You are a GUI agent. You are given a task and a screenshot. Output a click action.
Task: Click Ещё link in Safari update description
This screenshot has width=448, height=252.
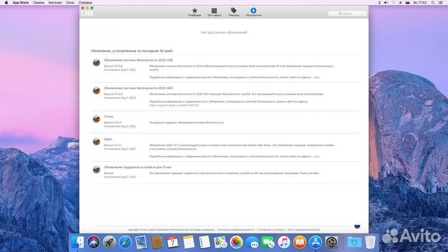pyautogui.click(x=317, y=156)
